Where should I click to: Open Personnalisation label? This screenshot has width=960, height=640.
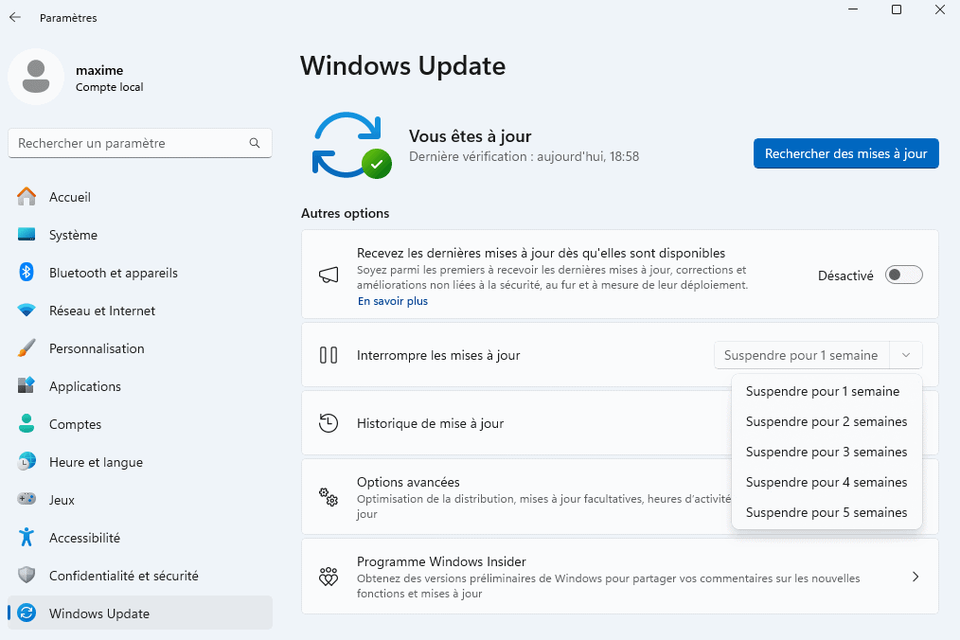(x=97, y=348)
